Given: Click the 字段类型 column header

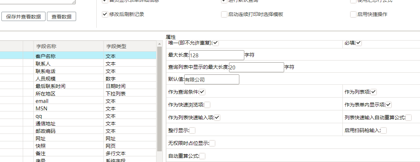Looking at the screenshot, I should 130,46.
